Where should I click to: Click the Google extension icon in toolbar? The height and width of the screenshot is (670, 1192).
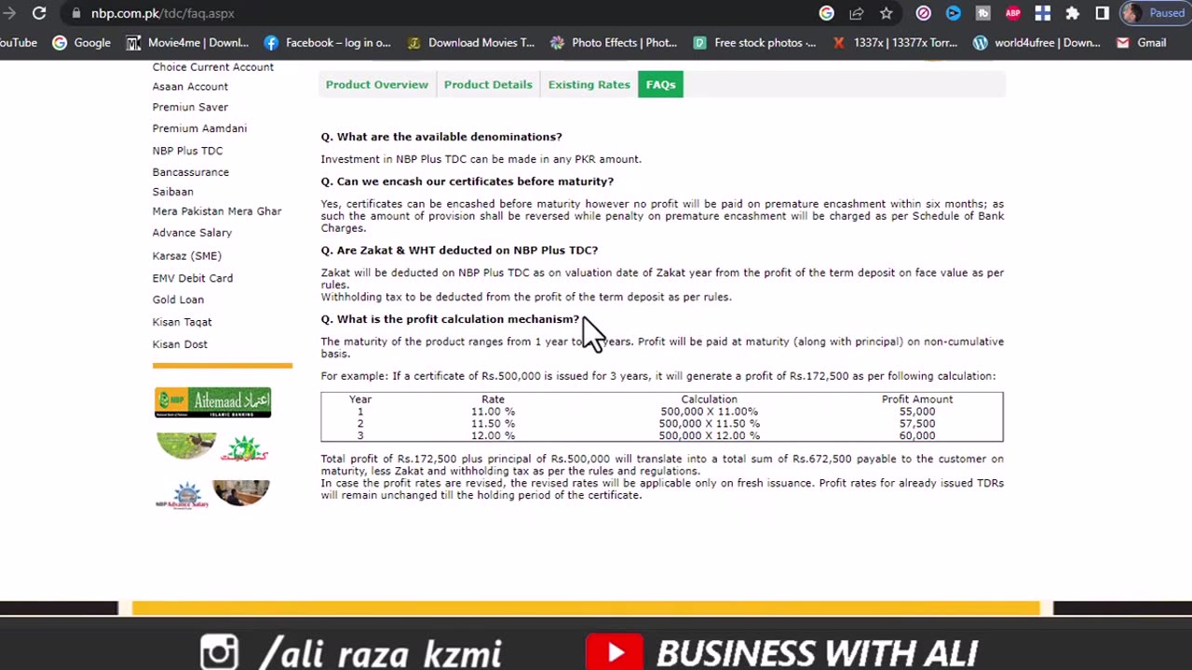826,13
